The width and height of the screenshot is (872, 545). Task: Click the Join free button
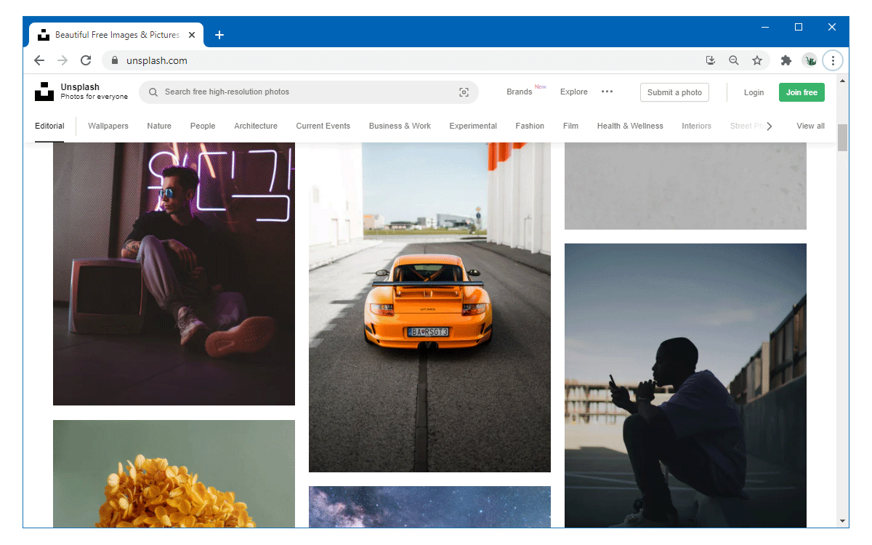[802, 92]
